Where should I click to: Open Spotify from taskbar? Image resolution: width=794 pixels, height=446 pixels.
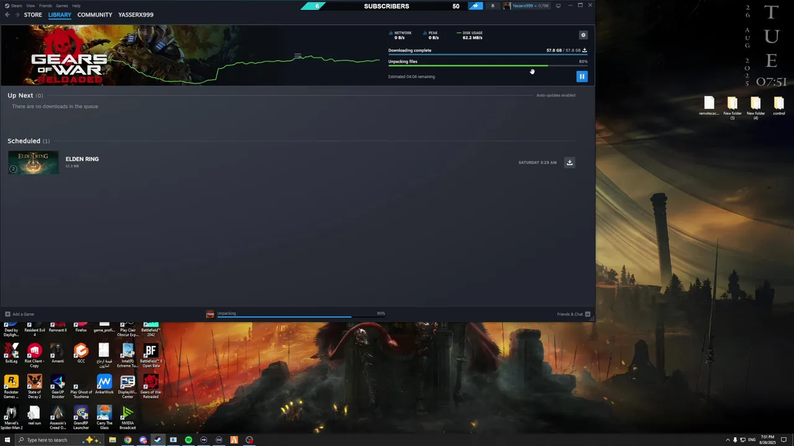pos(188,440)
